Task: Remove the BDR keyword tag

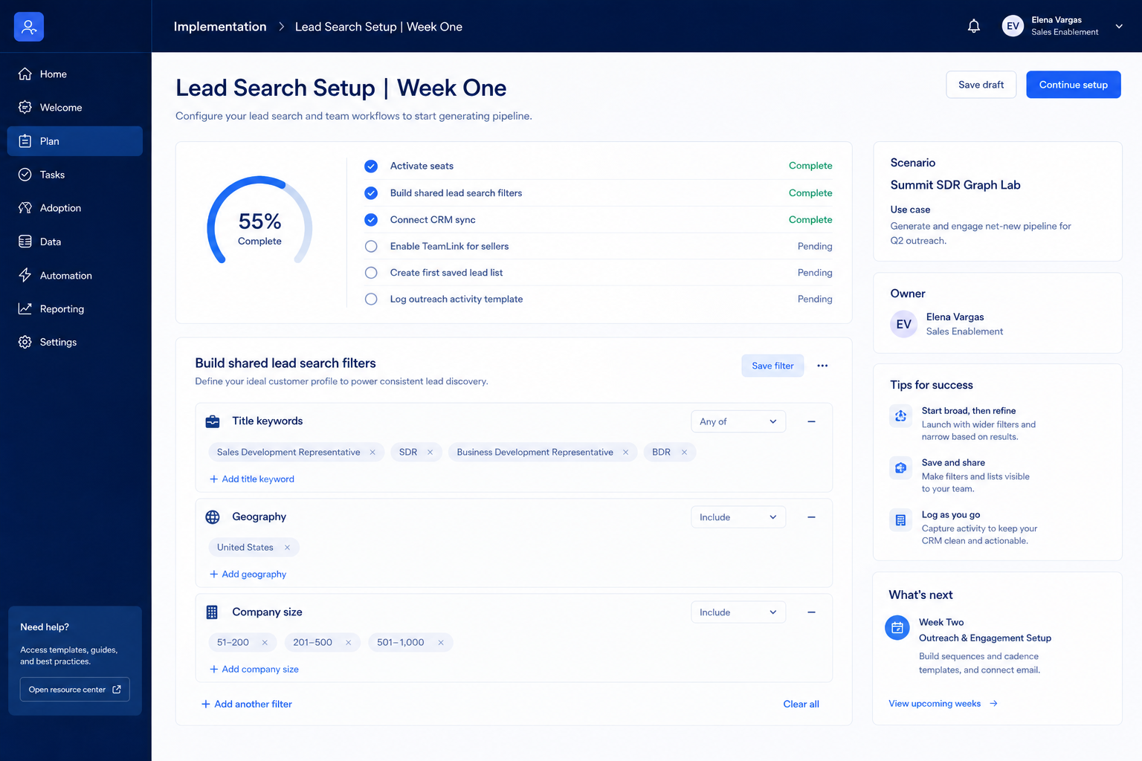Action: (684, 452)
